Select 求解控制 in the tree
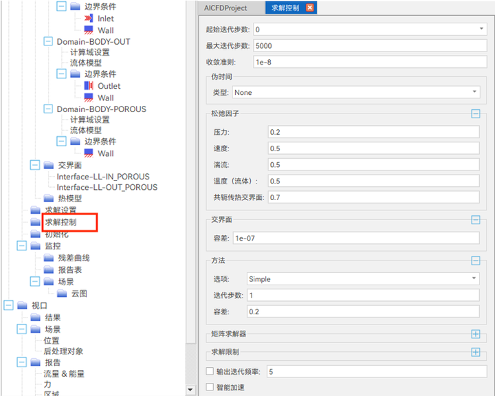This screenshot has width=495, height=396. tap(60, 222)
